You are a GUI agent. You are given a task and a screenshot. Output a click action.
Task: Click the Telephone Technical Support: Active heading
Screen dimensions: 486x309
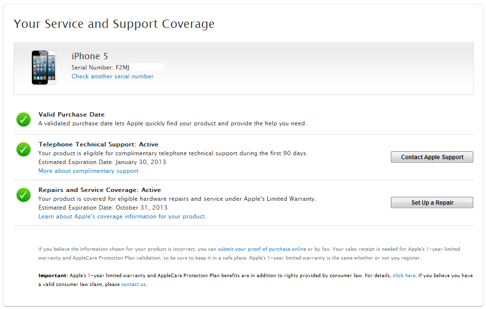(x=98, y=144)
